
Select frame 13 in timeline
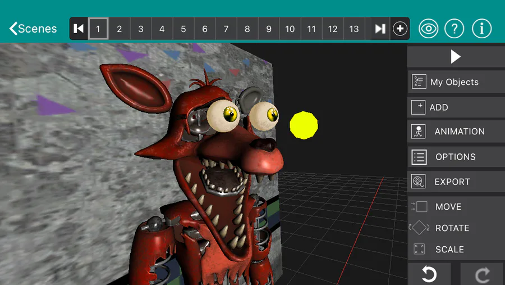point(354,29)
